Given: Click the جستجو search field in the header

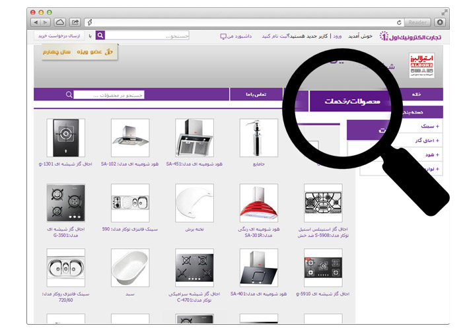Looking at the screenshot, I should (147, 36).
